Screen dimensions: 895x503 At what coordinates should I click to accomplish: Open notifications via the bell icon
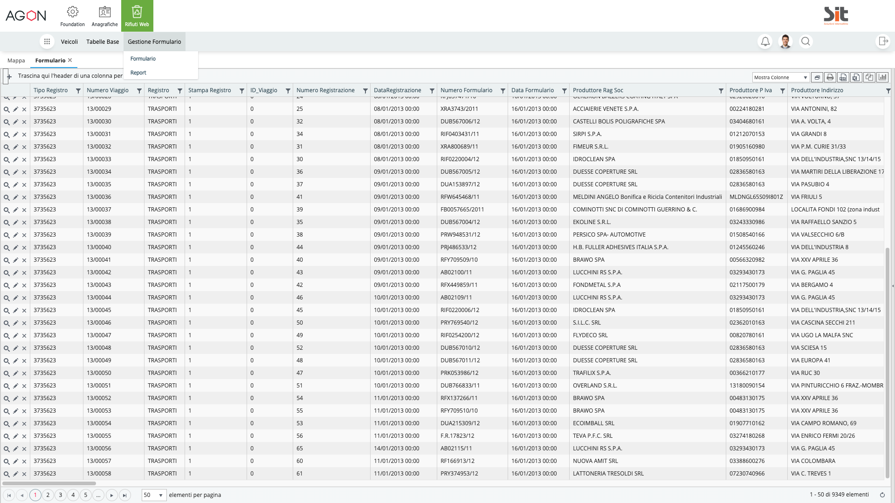[x=765, y=41]
